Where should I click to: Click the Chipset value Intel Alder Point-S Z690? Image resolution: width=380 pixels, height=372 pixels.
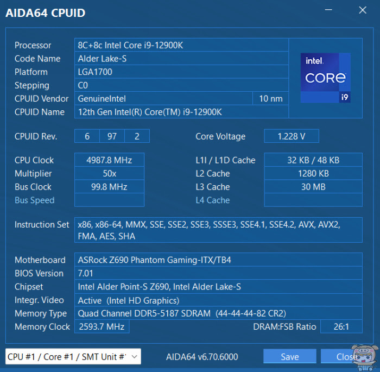point(218,286)
